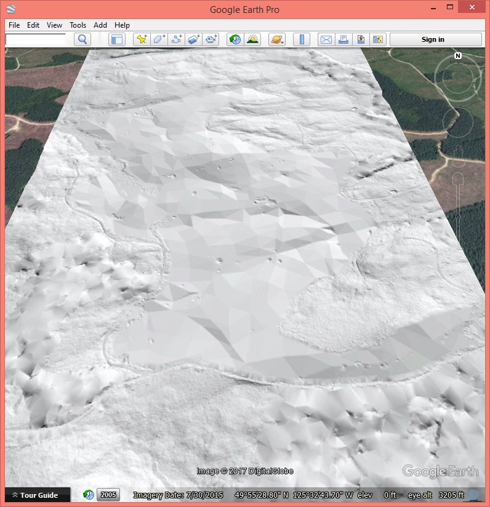Record a tour
The height and width of the screenshot is (507, 490).
[x=211, y=39]
